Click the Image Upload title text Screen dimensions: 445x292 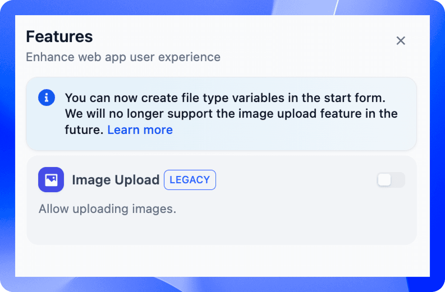point(116,180)
